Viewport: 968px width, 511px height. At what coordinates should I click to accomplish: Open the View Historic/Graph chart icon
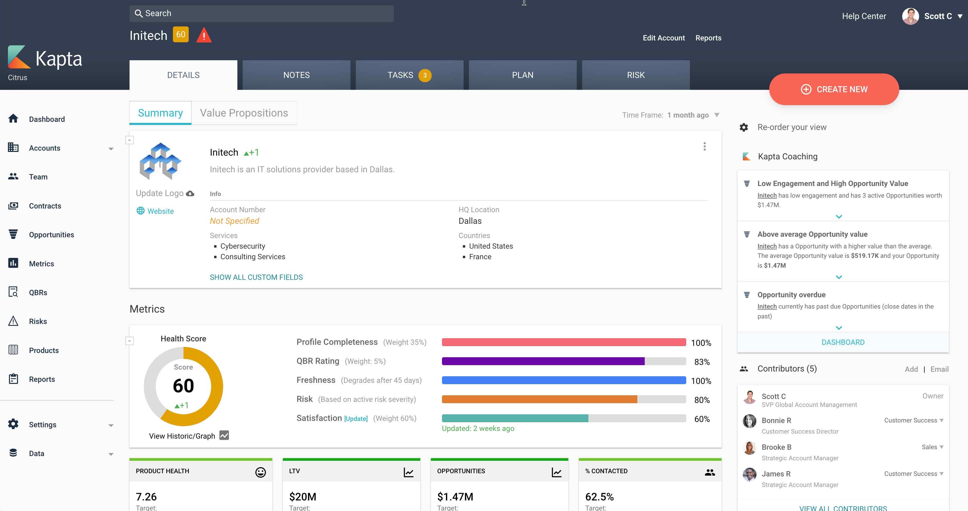point(224,435)
